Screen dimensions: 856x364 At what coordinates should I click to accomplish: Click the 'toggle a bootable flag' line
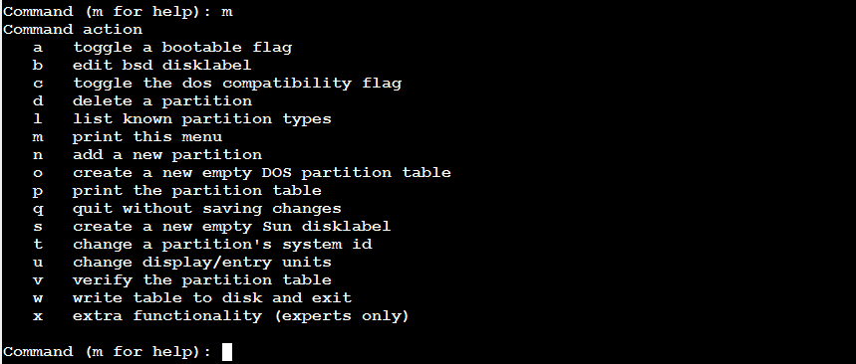click(x=182, y=48)
